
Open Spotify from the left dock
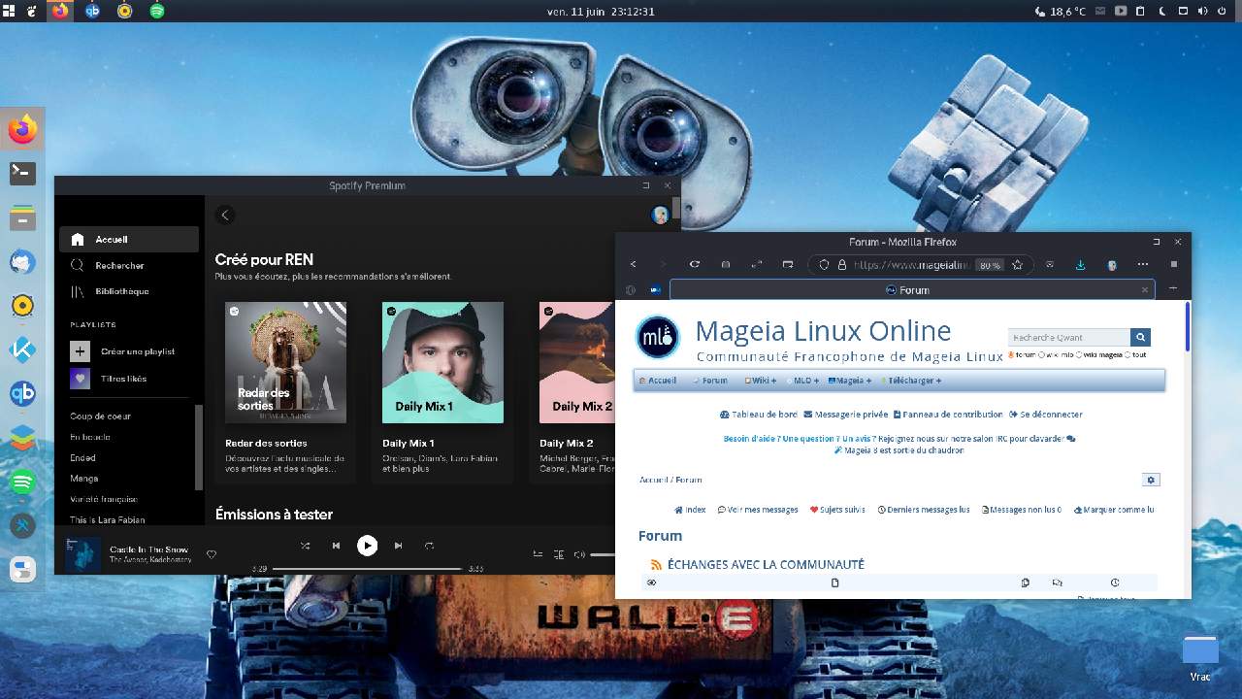[22, 482]
